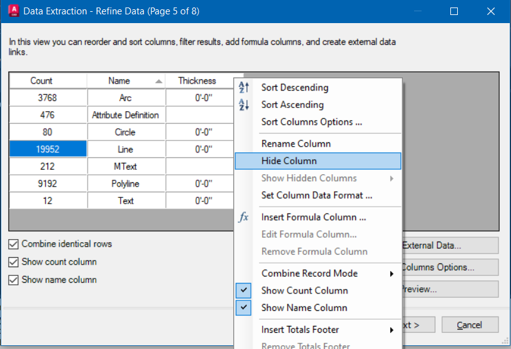
Task: Click the fx Insert Formula Column icon
Action: [245, 217]
